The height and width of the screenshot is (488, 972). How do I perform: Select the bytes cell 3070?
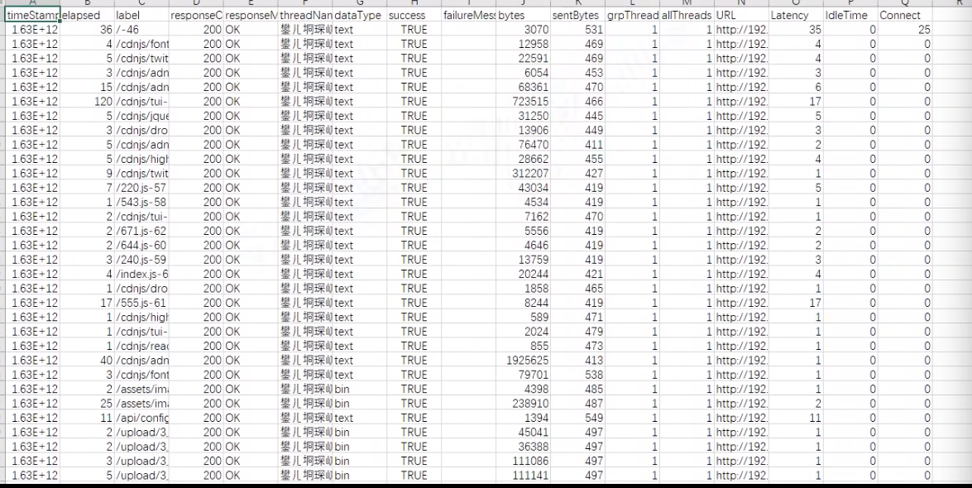coord(523,30)
